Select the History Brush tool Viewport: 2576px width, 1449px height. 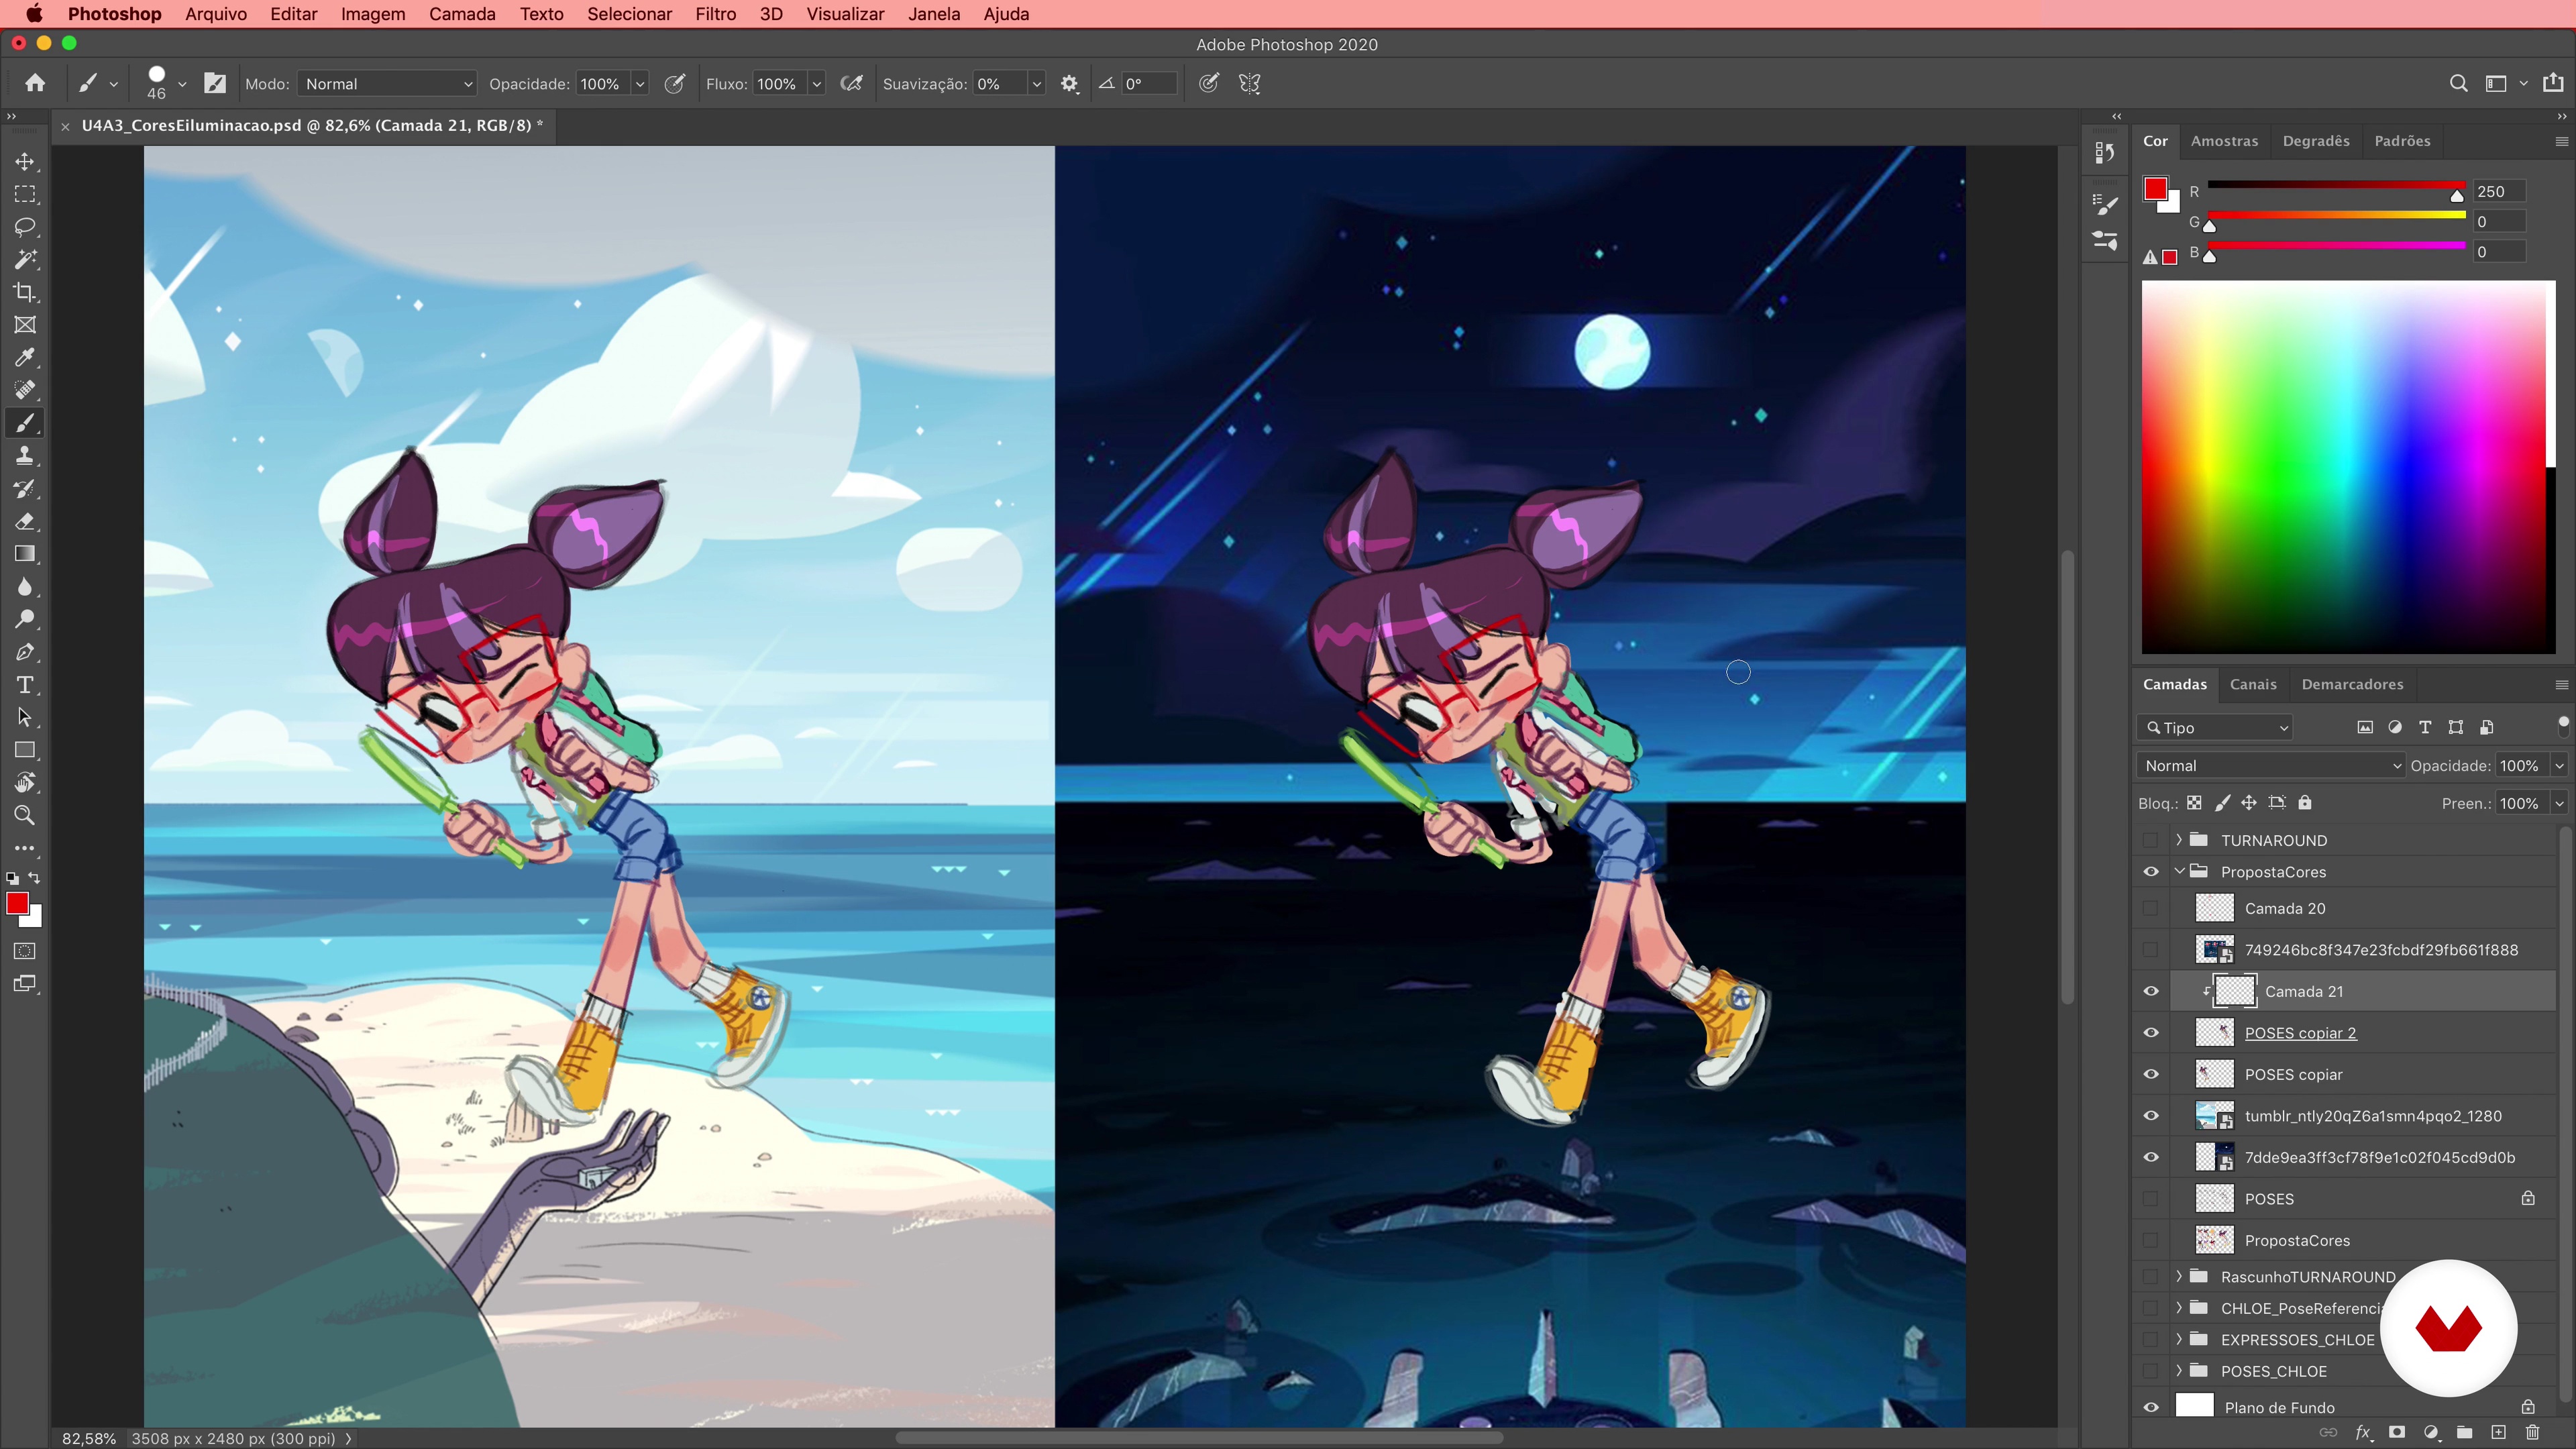pos(25,489)
